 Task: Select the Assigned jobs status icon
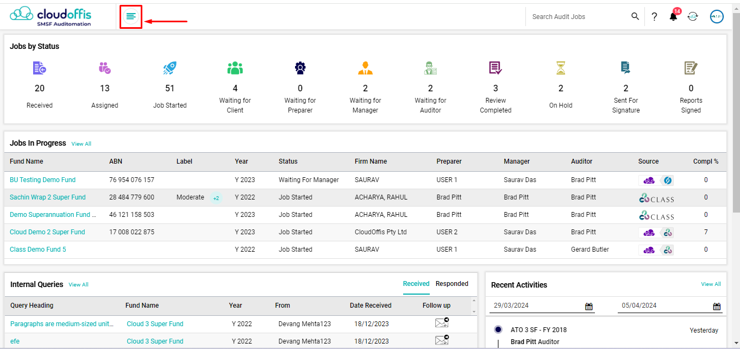(105, 68)
